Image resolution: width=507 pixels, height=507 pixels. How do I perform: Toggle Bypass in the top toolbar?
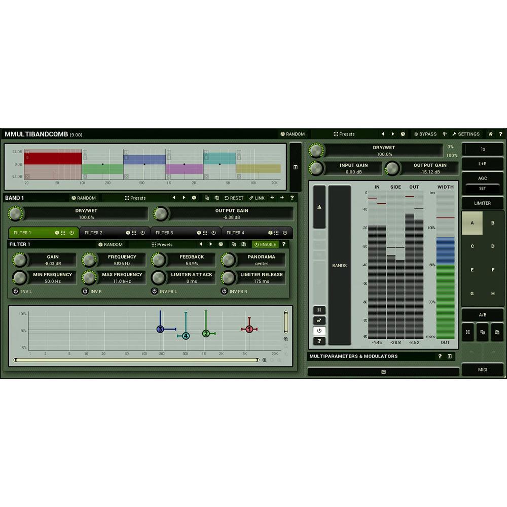tap(425, 134)
